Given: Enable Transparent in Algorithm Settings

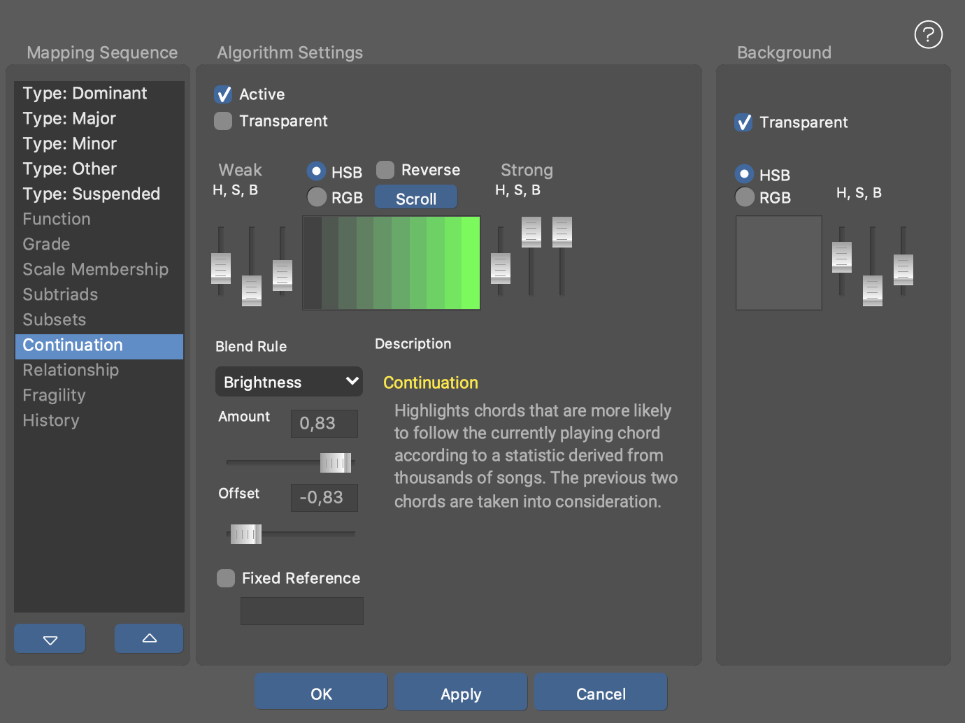Looking at the screenshot, I should coord(223,121).
